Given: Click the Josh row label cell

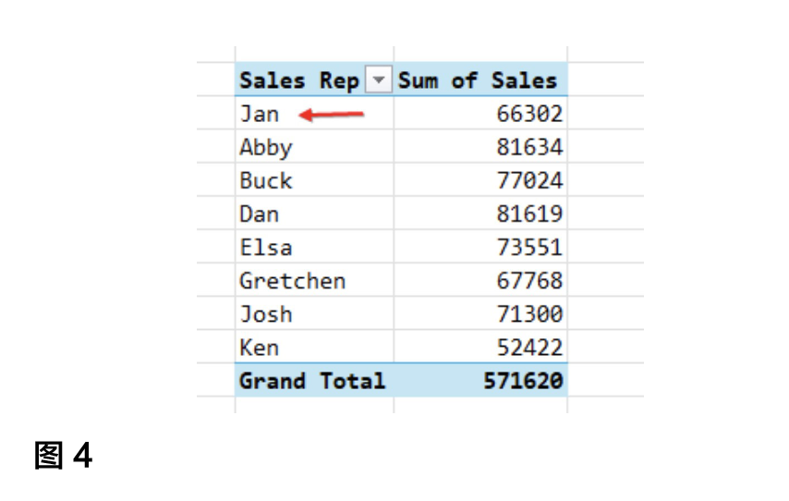Looking at the screenshot, I should click(266, 314).
